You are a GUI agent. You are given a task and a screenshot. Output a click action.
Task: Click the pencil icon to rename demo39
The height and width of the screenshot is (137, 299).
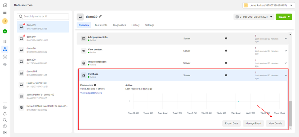(100, 17)
